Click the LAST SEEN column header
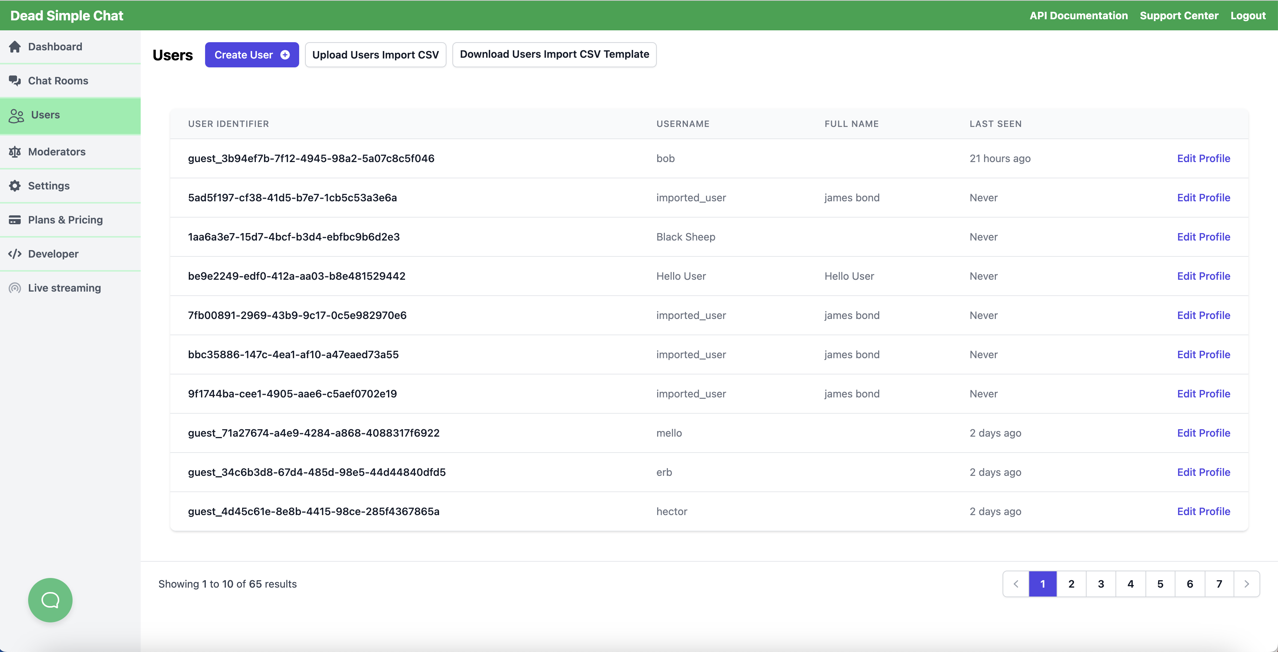 (x=995, y=124)
